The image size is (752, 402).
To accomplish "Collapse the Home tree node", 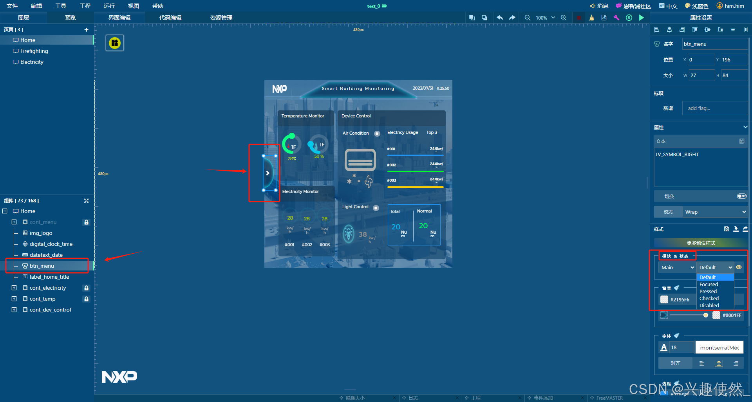I will point(5,211).
